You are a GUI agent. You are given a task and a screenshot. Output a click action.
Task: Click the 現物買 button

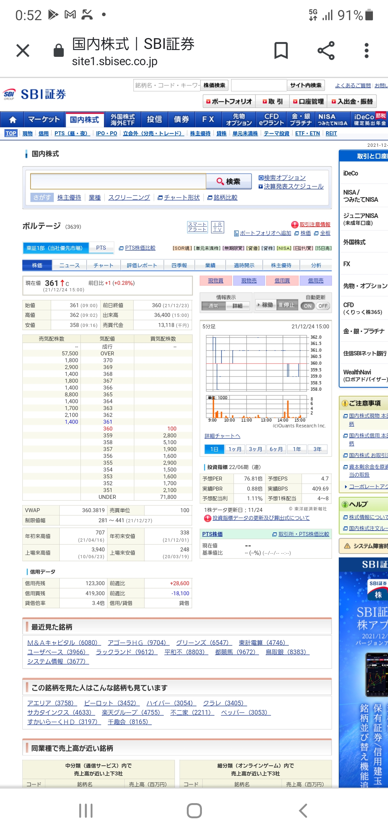216,281
